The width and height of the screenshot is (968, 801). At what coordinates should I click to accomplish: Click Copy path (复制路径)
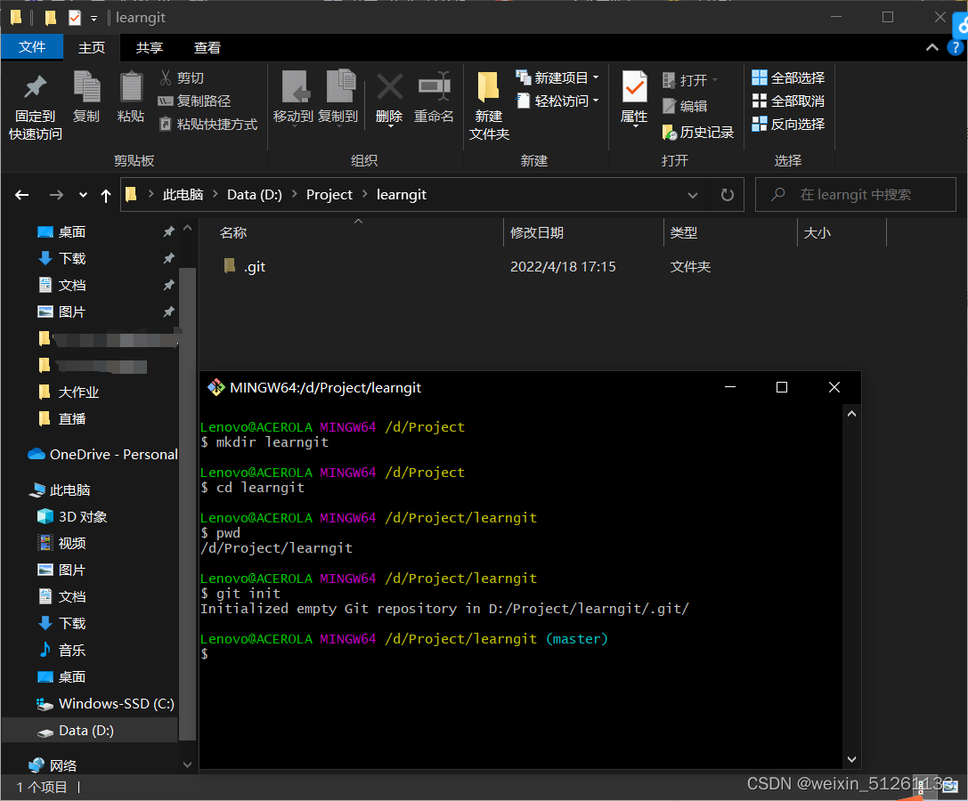tap(195, 101)
